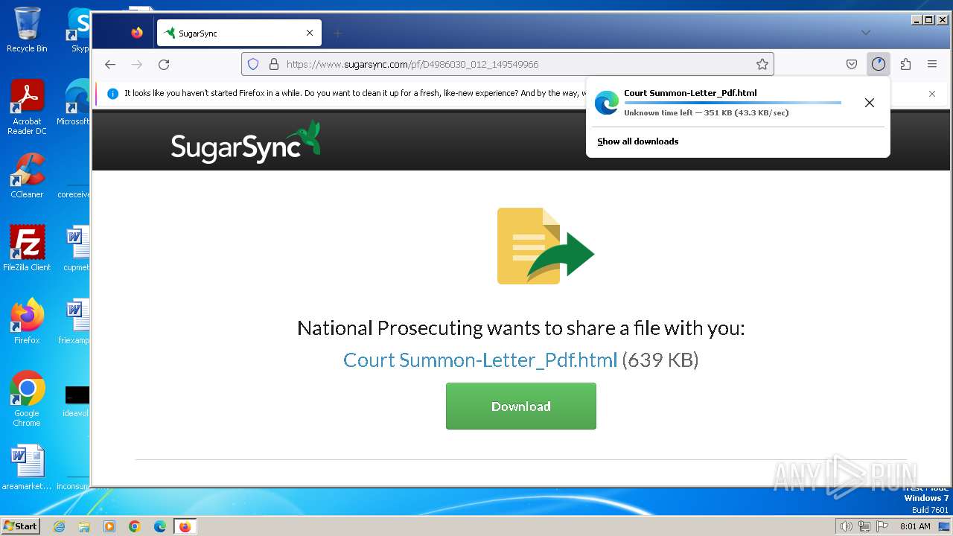Open Firefox desktop shortcut
This screenshot has width=953, height=536.
[27, 322]
